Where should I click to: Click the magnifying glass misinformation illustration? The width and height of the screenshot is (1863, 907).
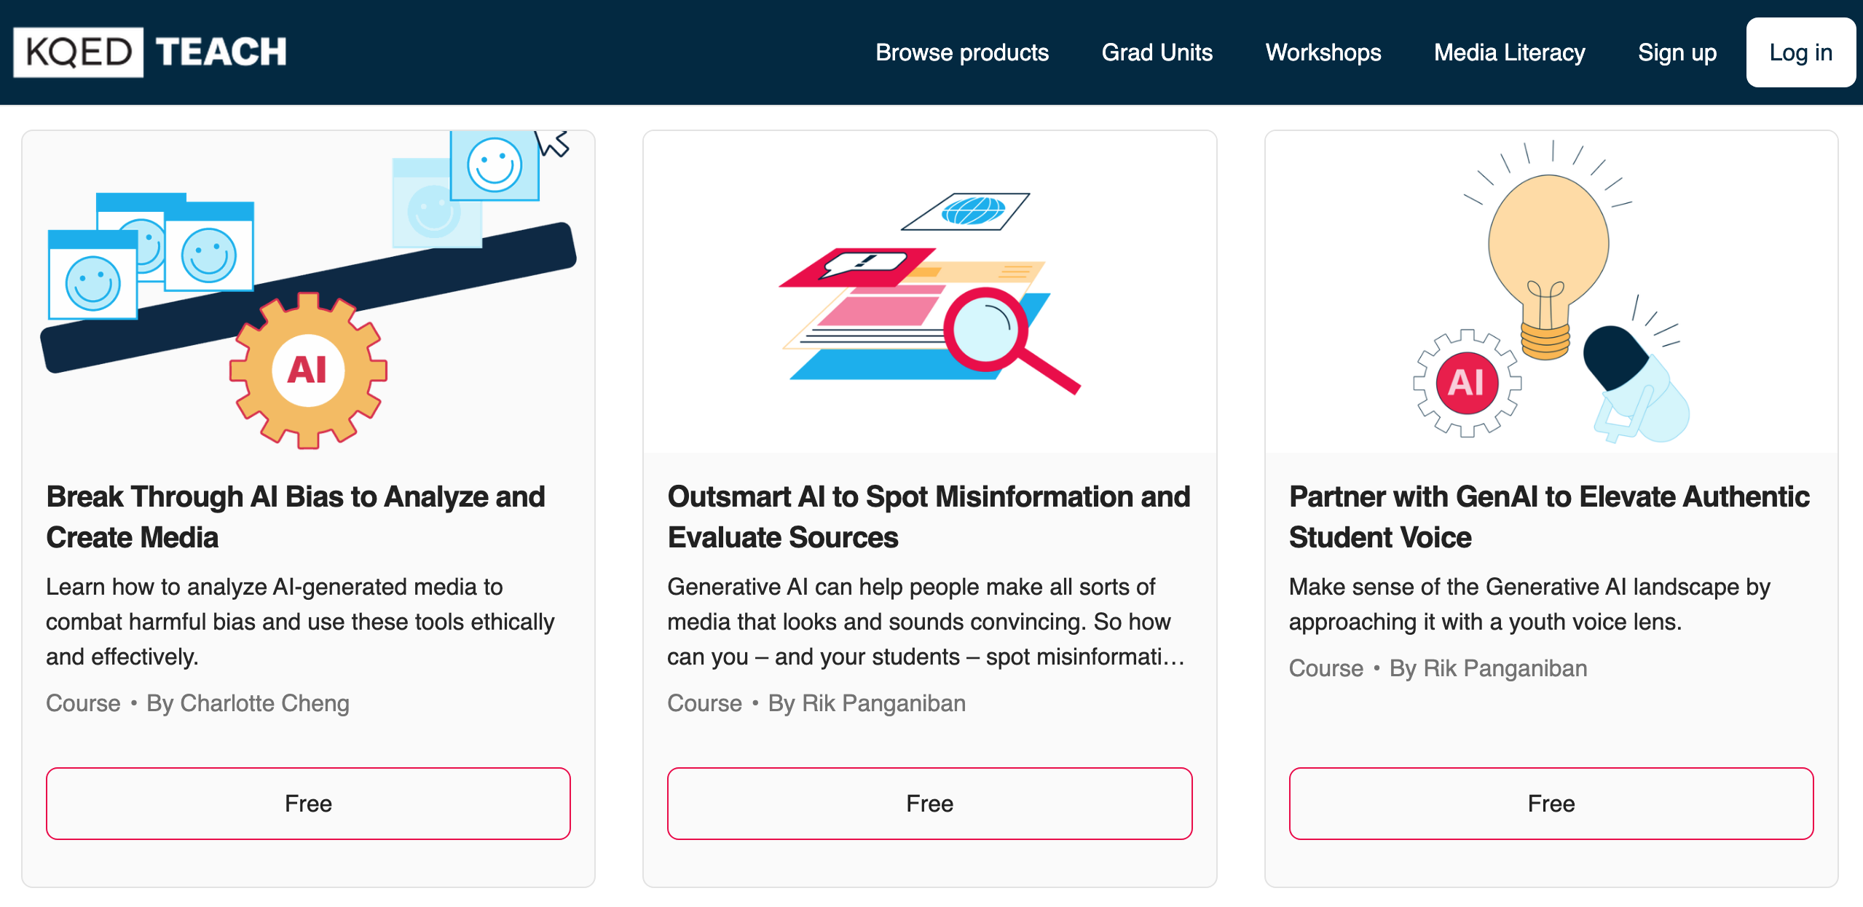pyautogui.click(x=929, y=291)
